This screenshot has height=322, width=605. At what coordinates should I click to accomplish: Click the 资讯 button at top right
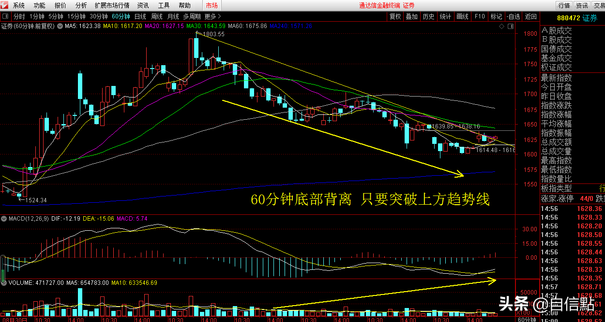tap(581, 6)
